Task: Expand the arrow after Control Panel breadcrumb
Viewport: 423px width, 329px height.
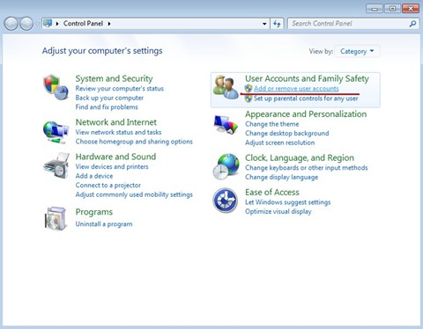Action: pyautogui.click(x=109, y=24)
